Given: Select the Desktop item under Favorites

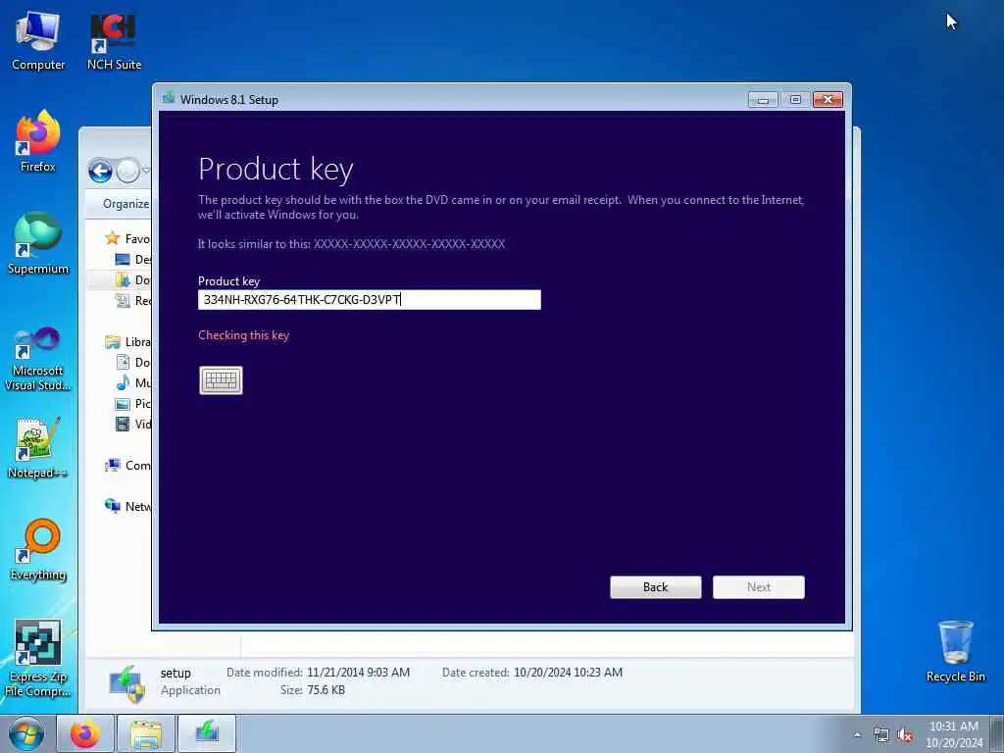Looking at the screenshot, I should [133, 259].
